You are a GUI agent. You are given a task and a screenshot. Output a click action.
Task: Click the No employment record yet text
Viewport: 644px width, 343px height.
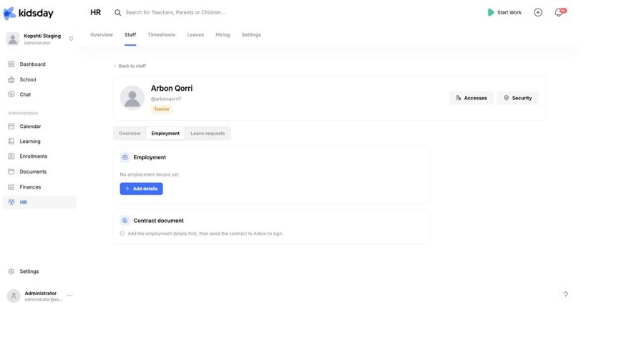150,174
